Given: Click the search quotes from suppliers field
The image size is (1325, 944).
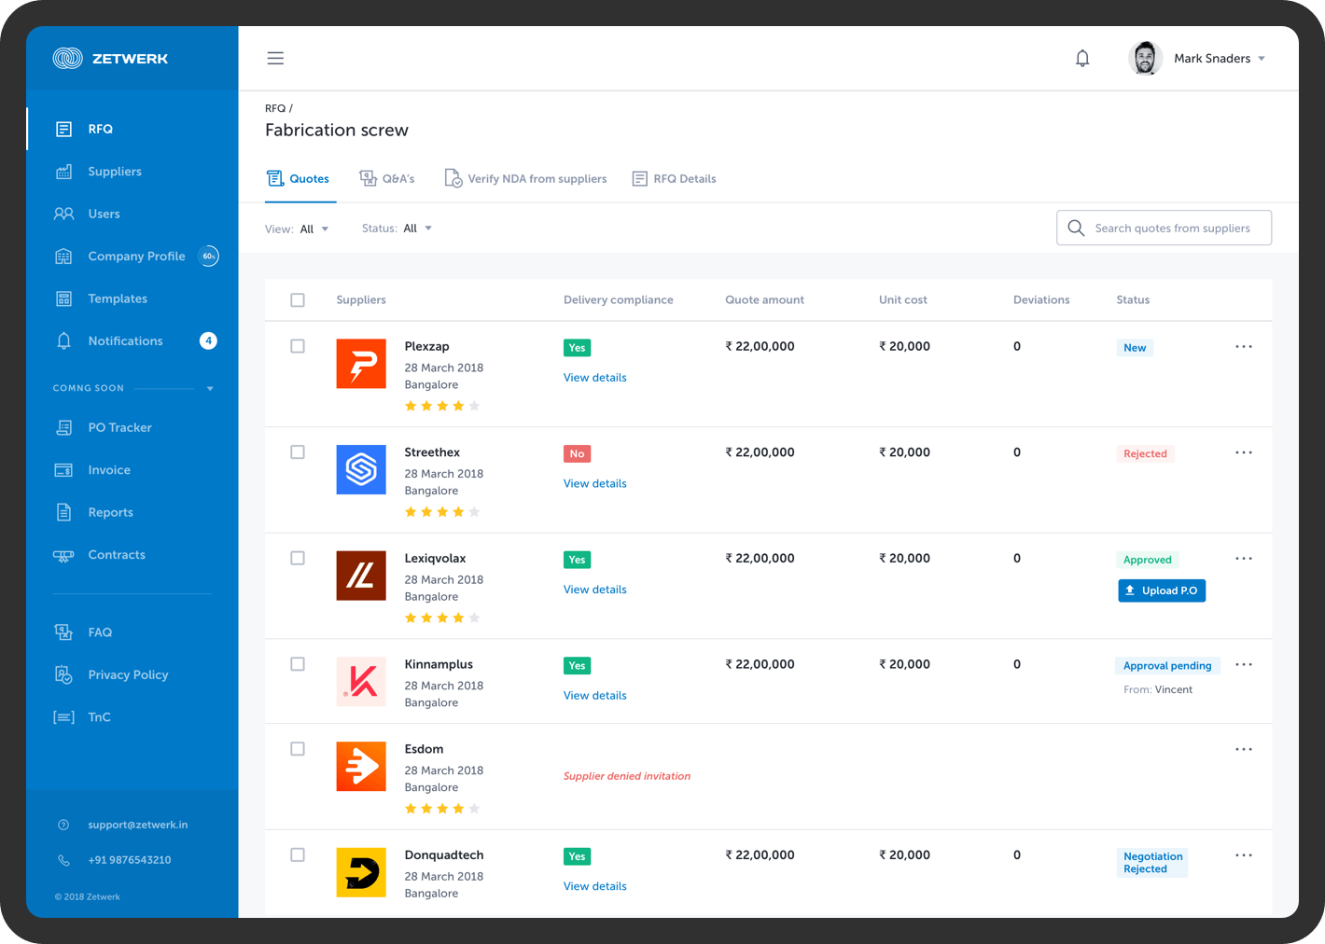Looking at the screenshot, I should (x=1171, y=229).
